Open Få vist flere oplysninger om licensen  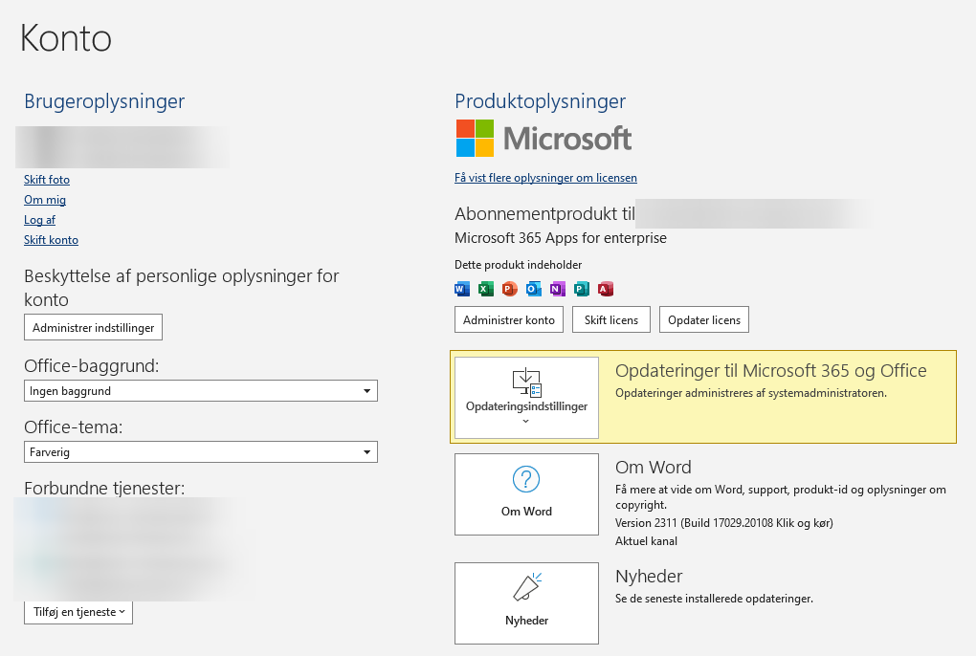pyautogui.click(x=545, y=178)
